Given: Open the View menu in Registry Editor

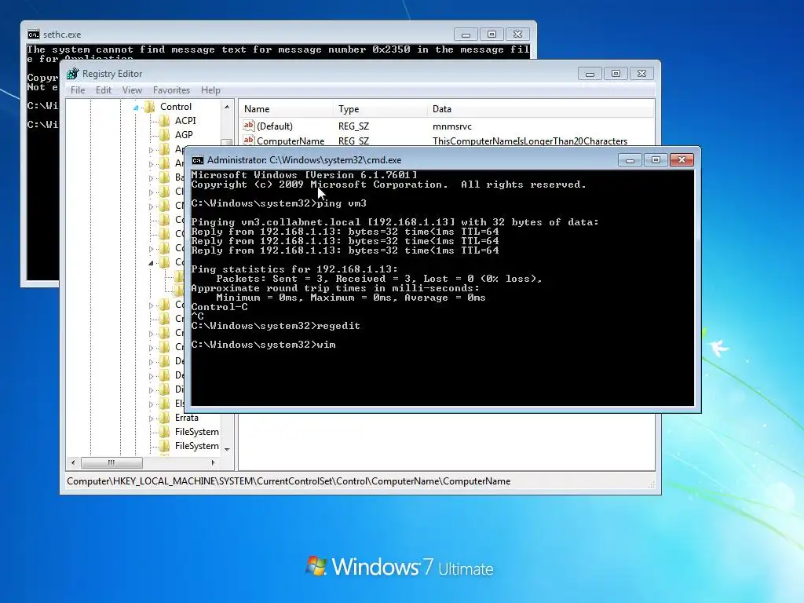Looking at the screenshot, I should pos(132,90).
